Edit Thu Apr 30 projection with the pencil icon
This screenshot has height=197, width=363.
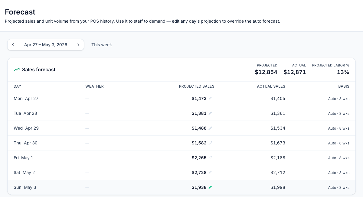(x=210, y=143)
